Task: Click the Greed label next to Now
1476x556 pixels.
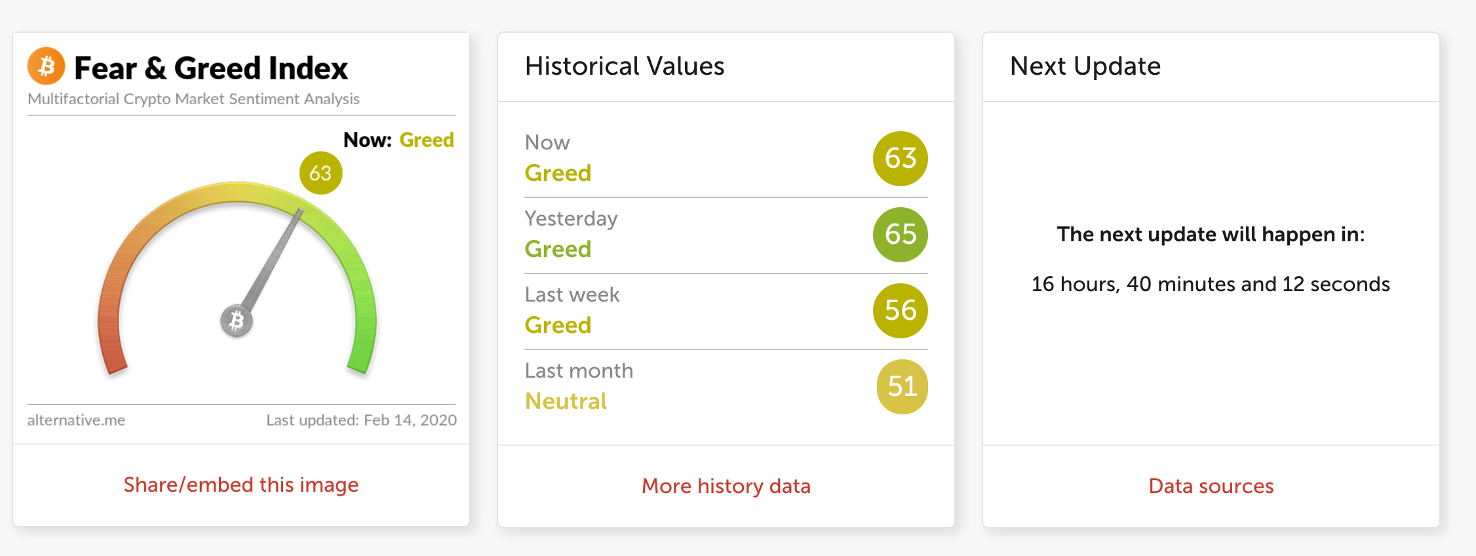Action: 427,140
